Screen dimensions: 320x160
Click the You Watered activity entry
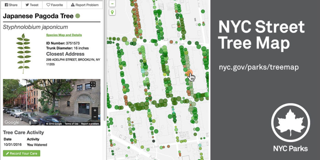tap(37, 145)
